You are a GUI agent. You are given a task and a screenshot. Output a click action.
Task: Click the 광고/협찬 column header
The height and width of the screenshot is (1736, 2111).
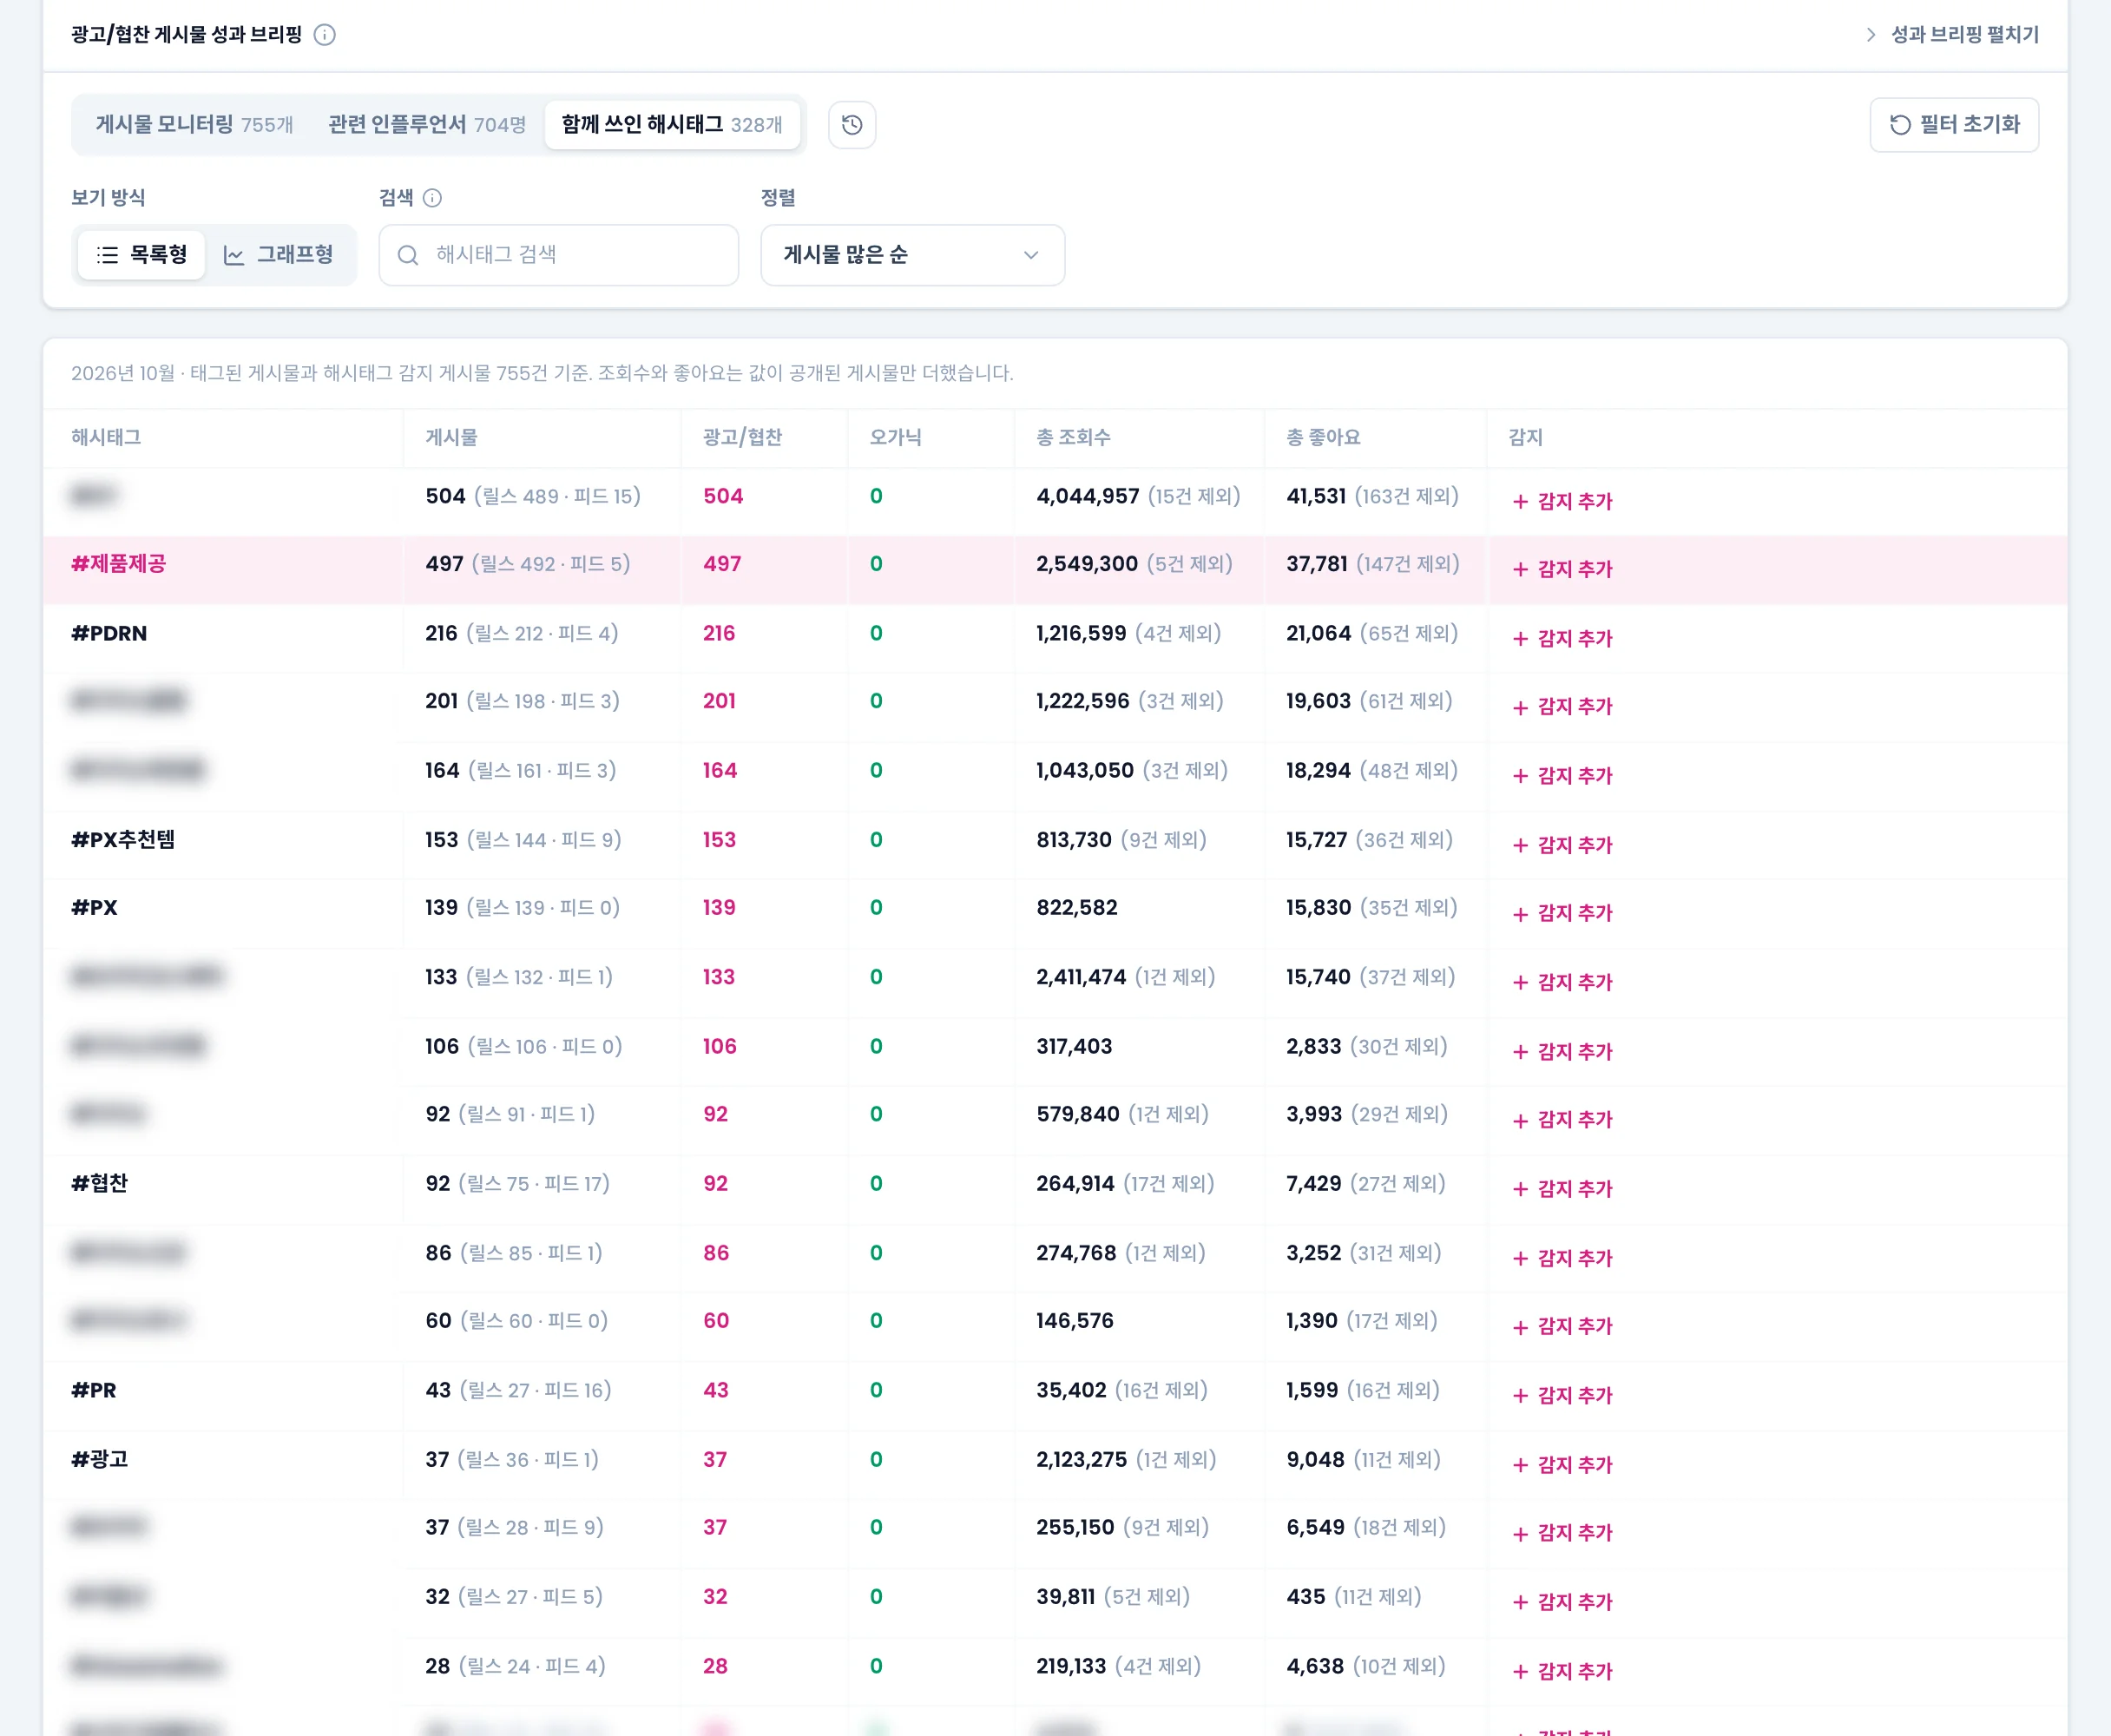click(742, 438)
